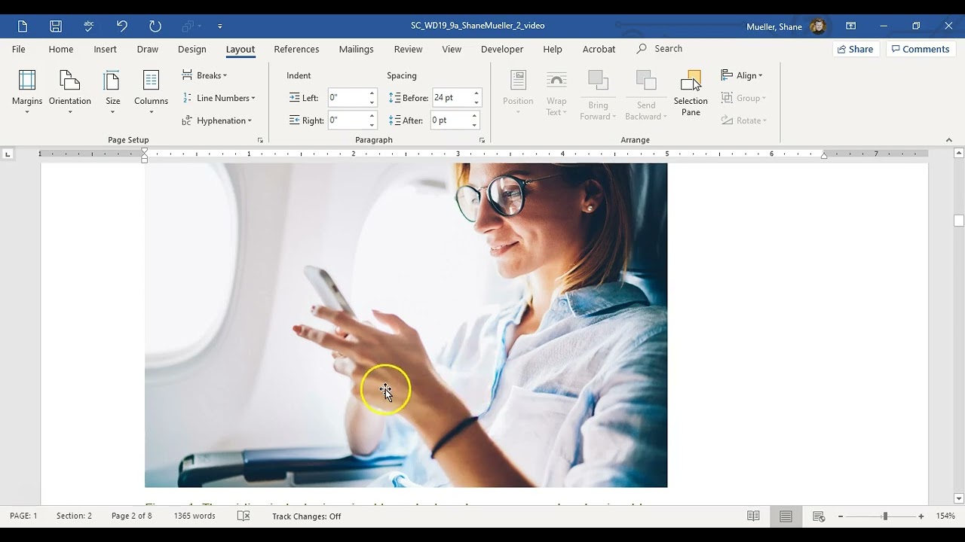Switch to the Help tab
Viewport: 965px width, 542px height.
pyautogui.click(x=553, y=49)
